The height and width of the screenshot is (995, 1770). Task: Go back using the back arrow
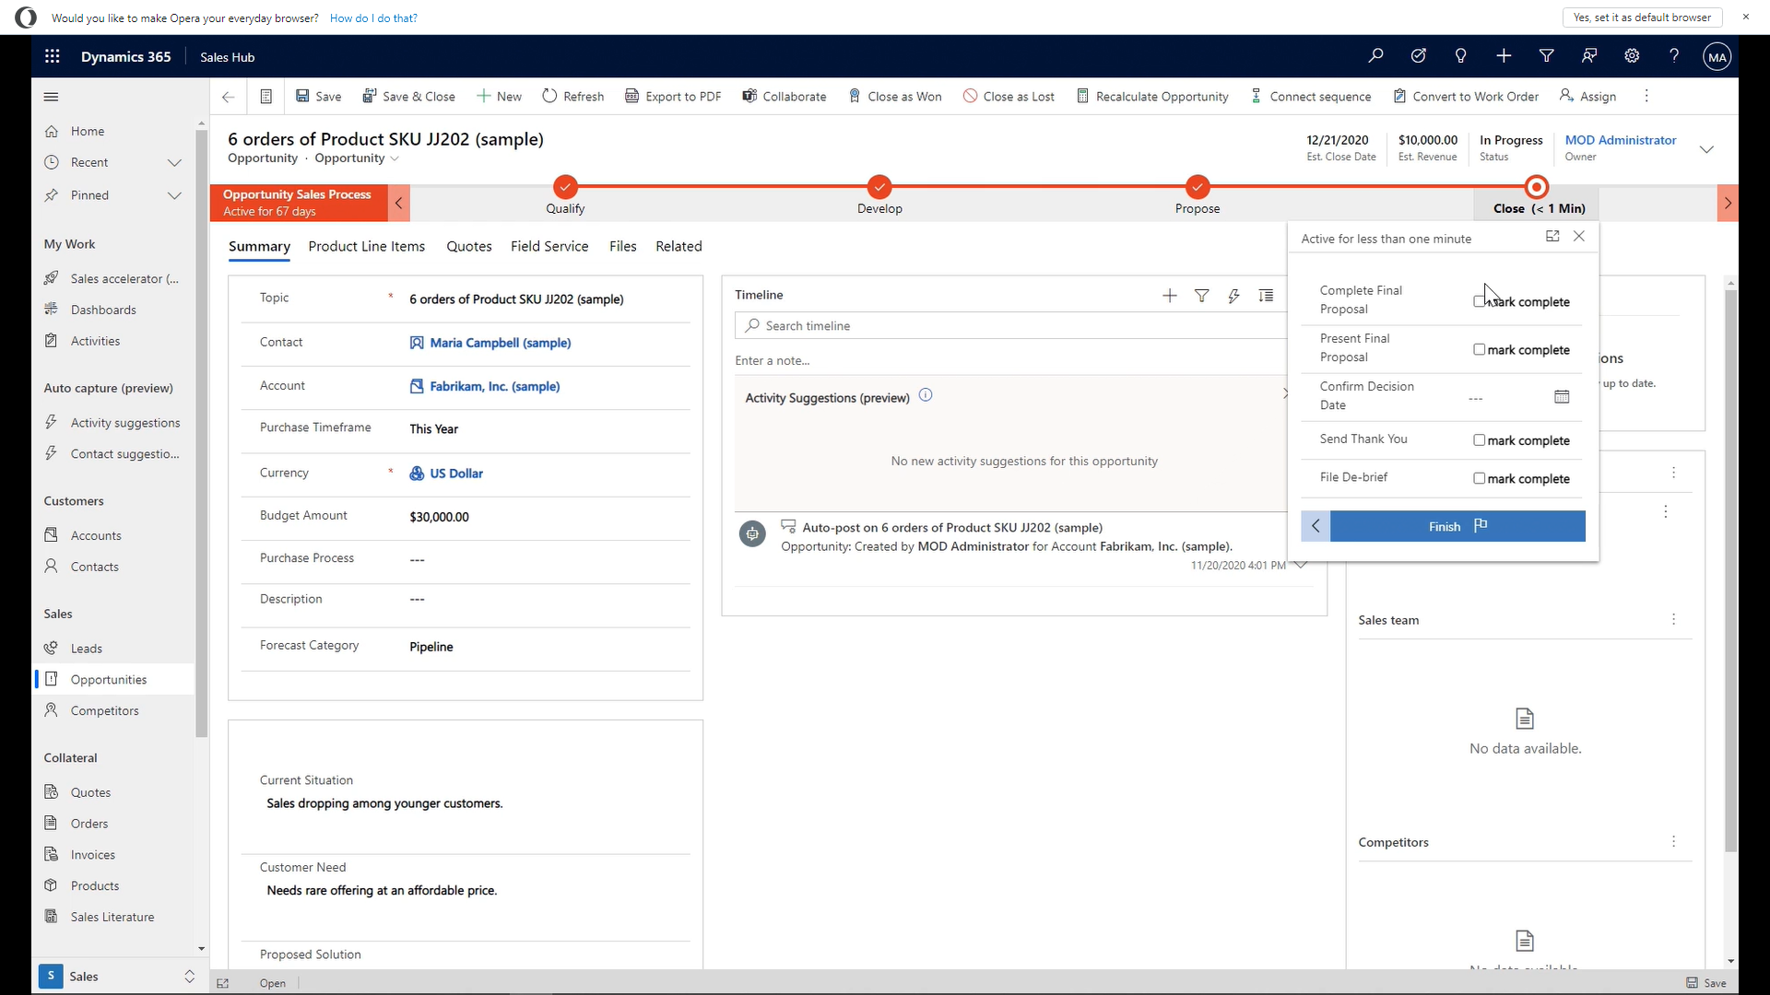(229, 97)
